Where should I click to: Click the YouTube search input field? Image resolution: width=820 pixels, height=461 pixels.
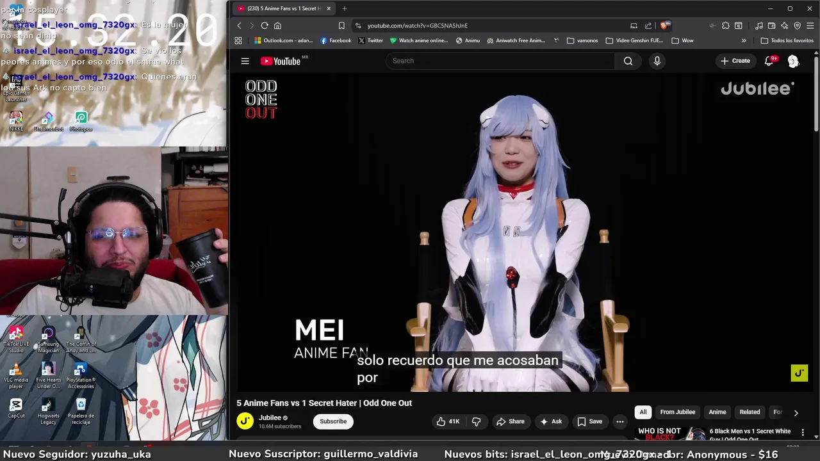(x=500, y=61)
